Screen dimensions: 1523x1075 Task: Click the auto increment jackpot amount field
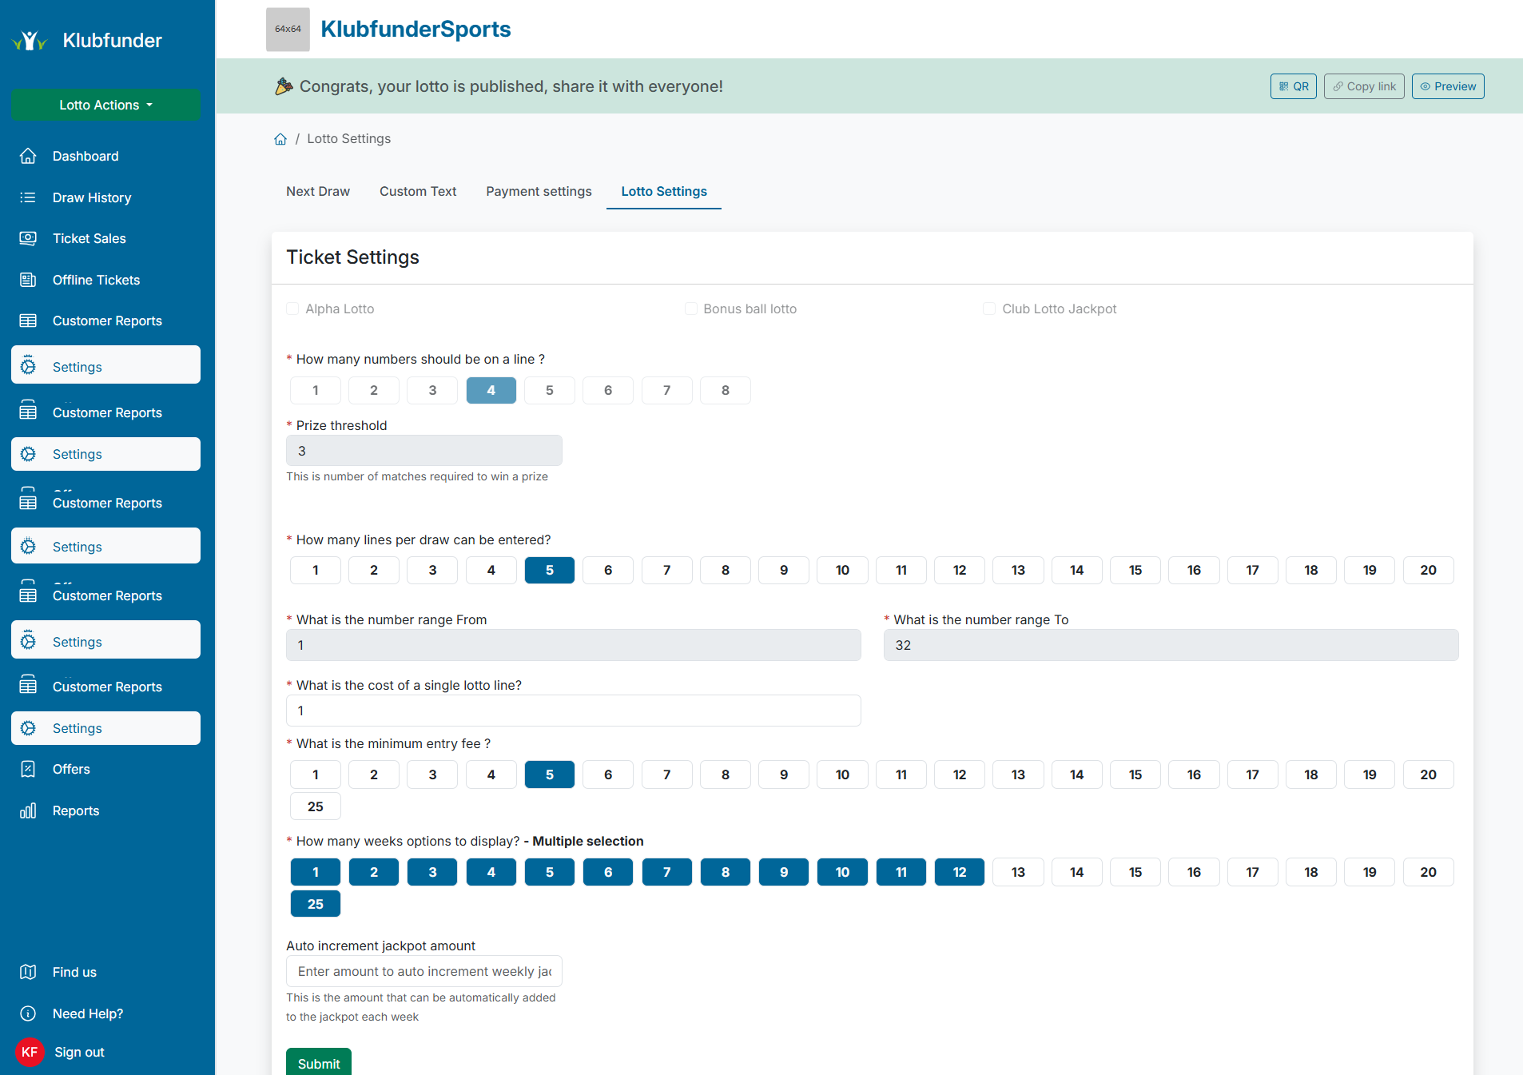[424, 971]
